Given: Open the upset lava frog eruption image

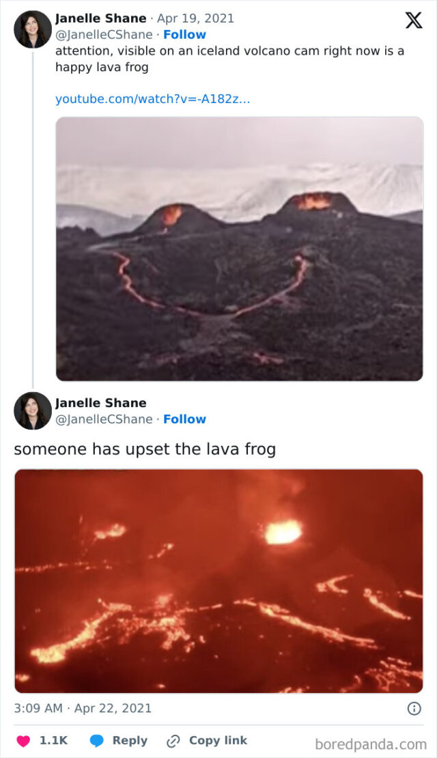Looking at the screenshot, I should point(218,581).
